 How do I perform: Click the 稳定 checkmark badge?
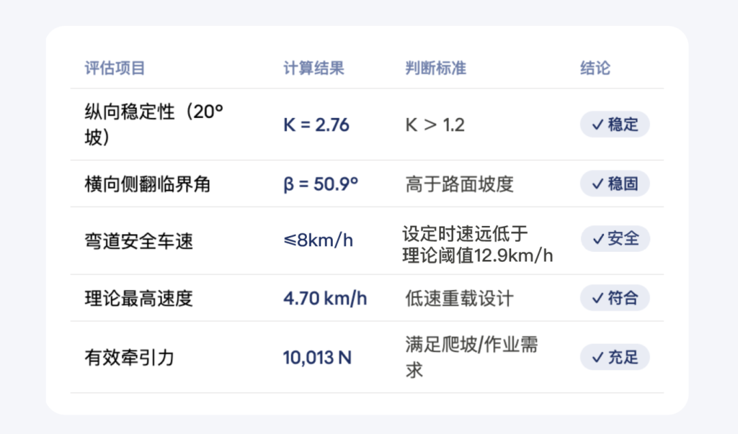[614, 125]
